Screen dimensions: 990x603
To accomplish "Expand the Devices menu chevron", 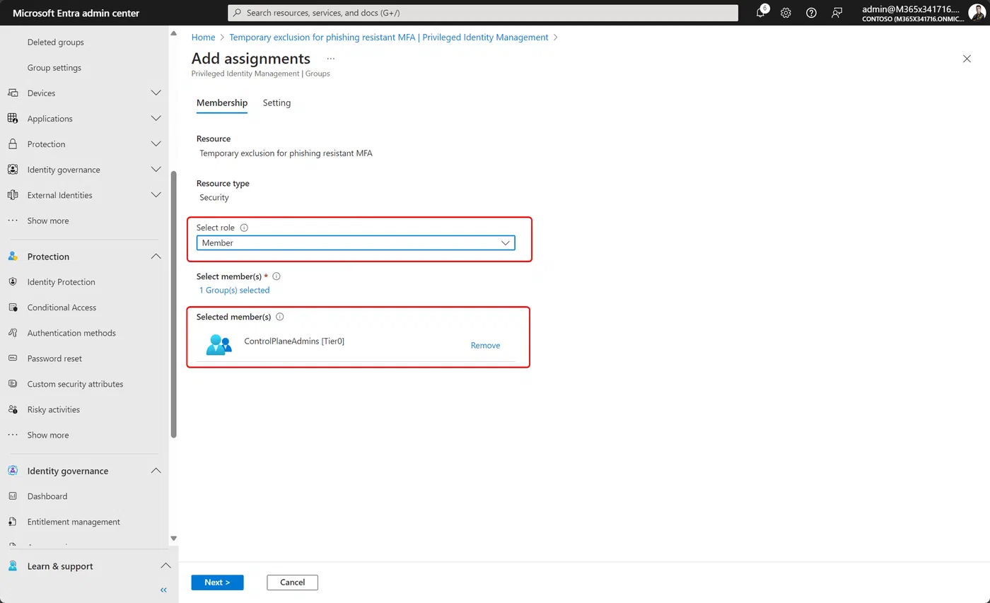I will [x=156, y=93].
